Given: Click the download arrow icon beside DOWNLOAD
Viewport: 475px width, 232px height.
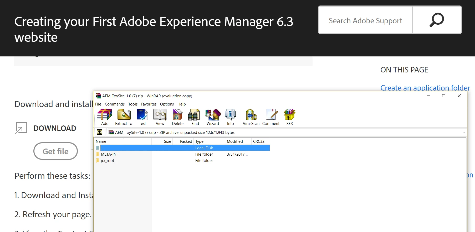Looking at the screenshot, I should [21, 128].
